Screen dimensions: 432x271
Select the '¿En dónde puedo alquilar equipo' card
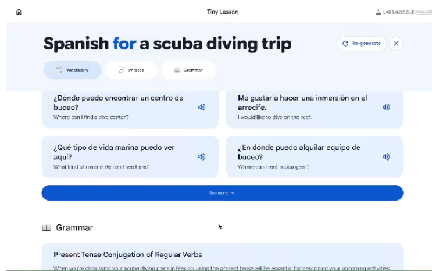point(302,156)
